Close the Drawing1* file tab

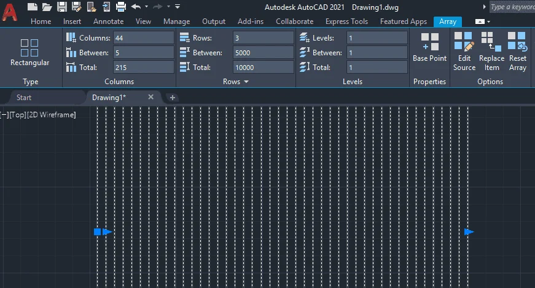click(x=151, y=97)
